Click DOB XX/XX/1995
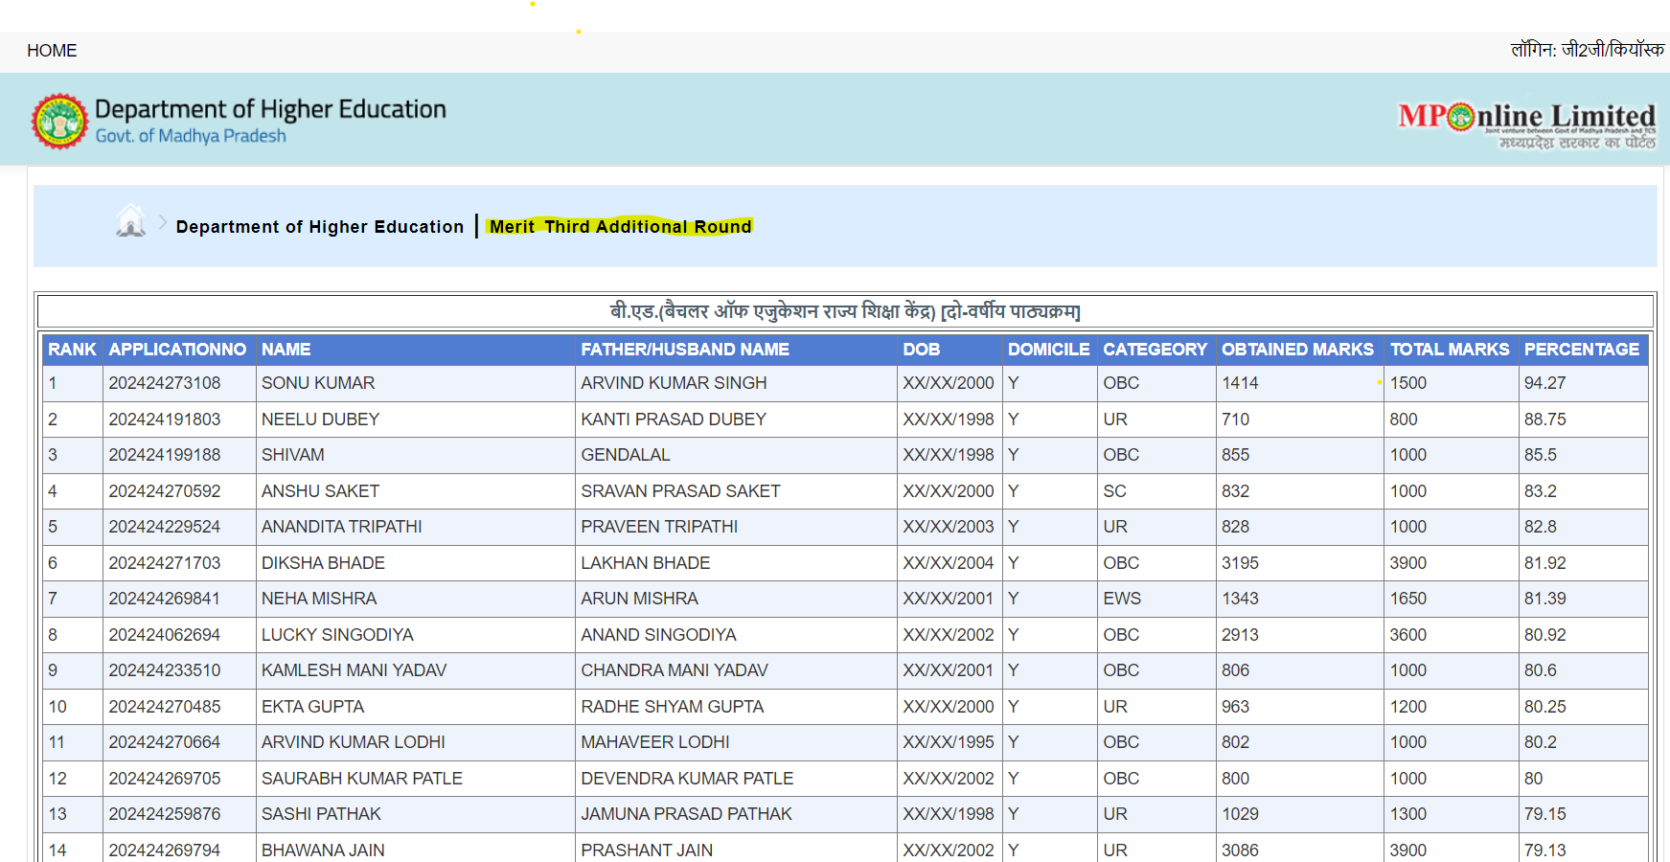Screen dimensions: 1670x862 [949, 742]
